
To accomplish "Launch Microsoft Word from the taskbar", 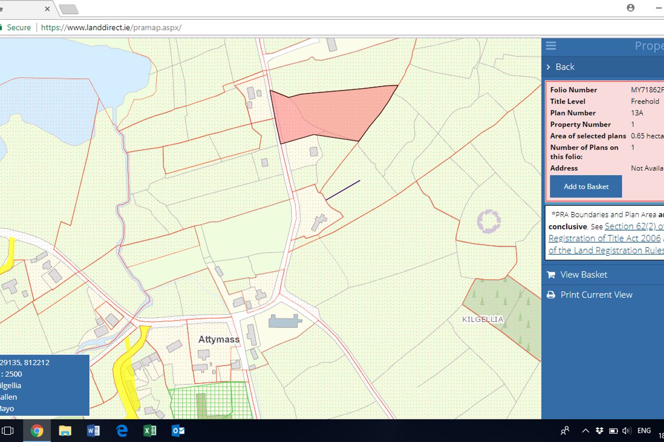I will pos(93,430).
